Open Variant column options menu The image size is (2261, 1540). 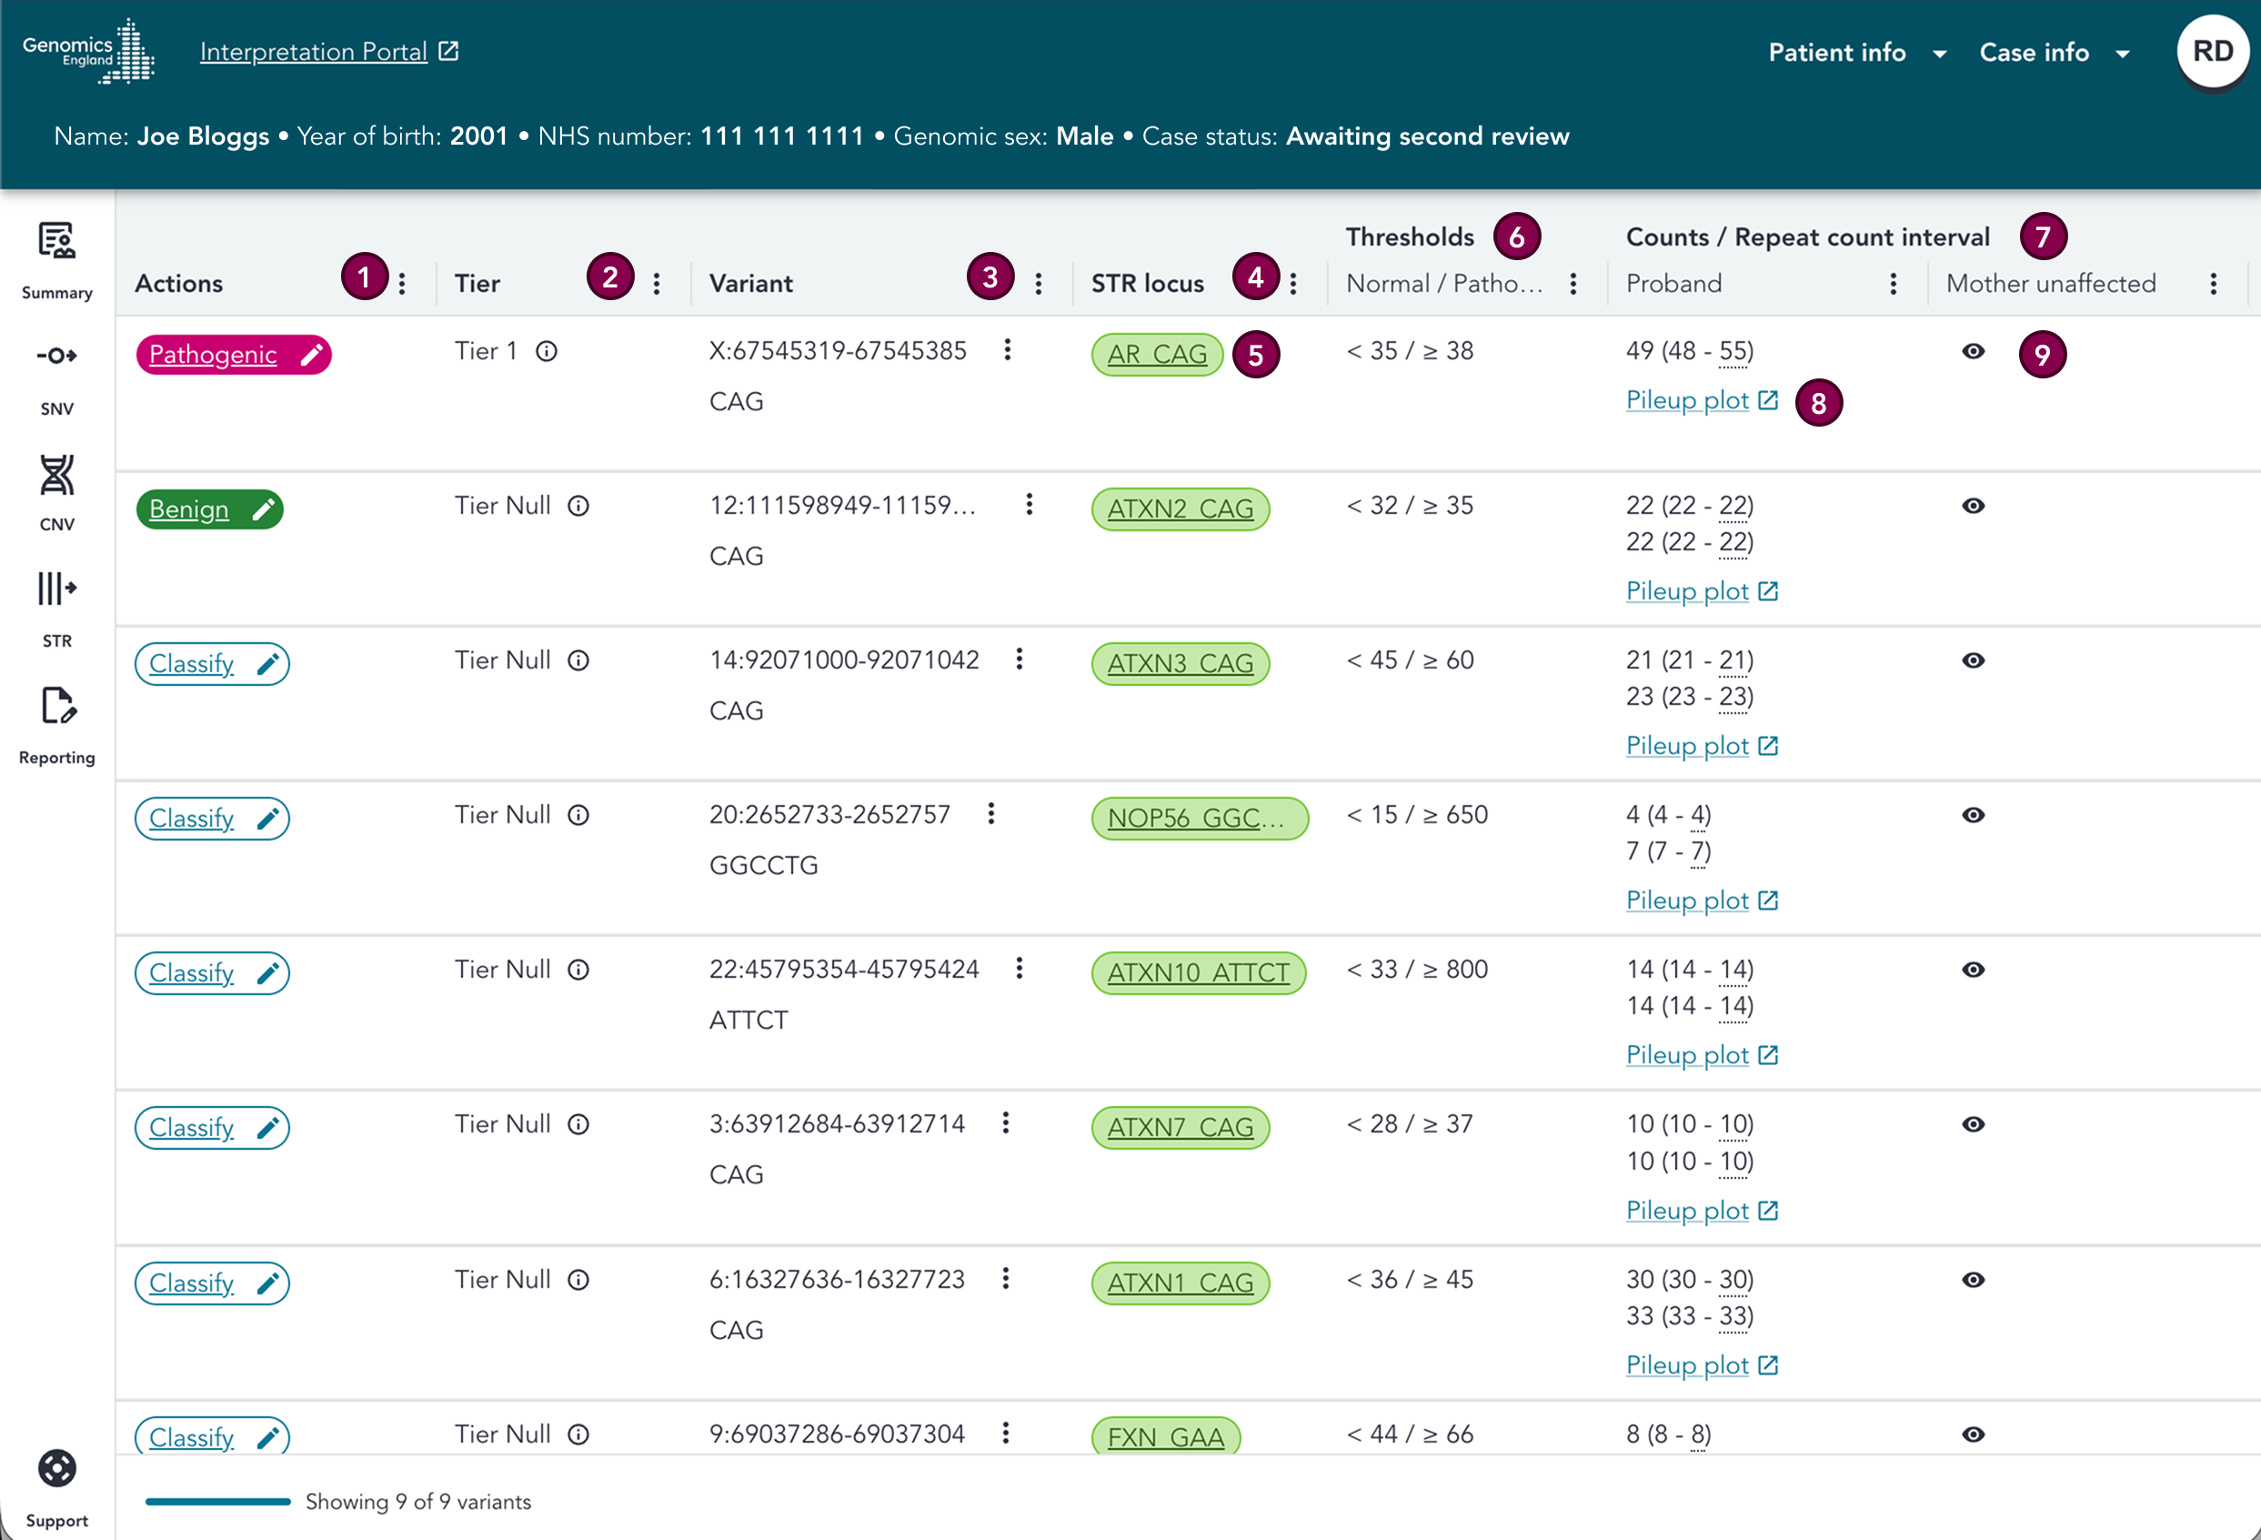(x=1039, y=283)
